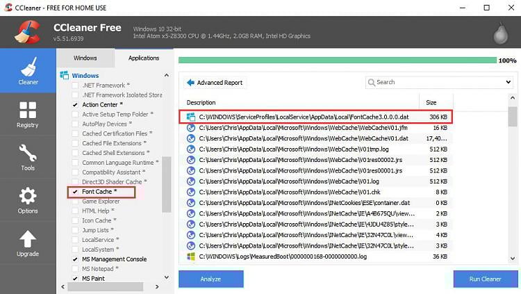The height and width of the screenshot is (294, 521).
Task: Select the A4B675QU\view row
Action: 315,213
